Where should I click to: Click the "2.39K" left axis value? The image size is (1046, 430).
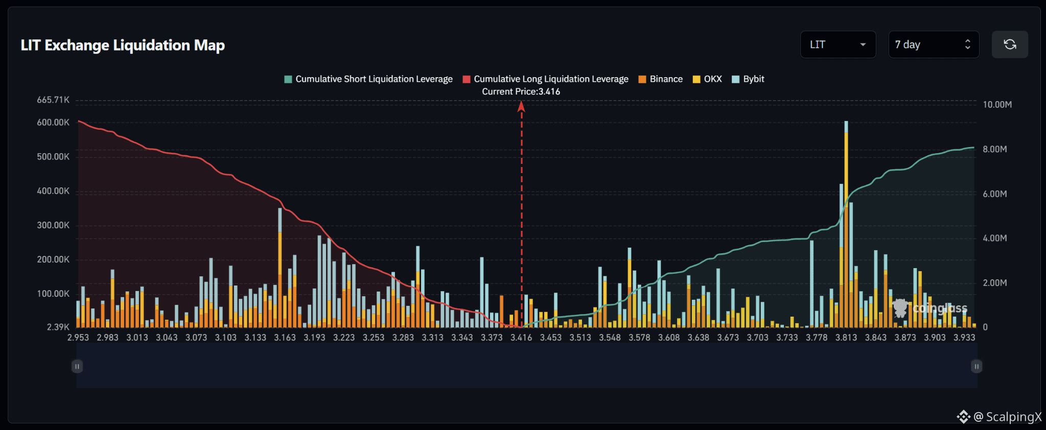tap(58, 327)
